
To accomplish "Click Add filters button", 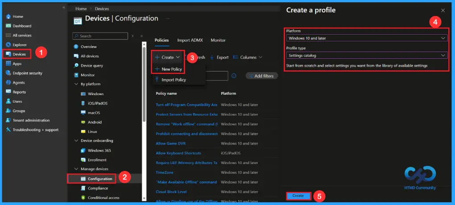I will tap(262, 76).
